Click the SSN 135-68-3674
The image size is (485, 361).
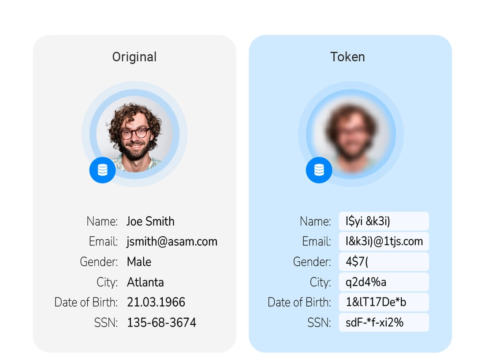coord(161,323)
